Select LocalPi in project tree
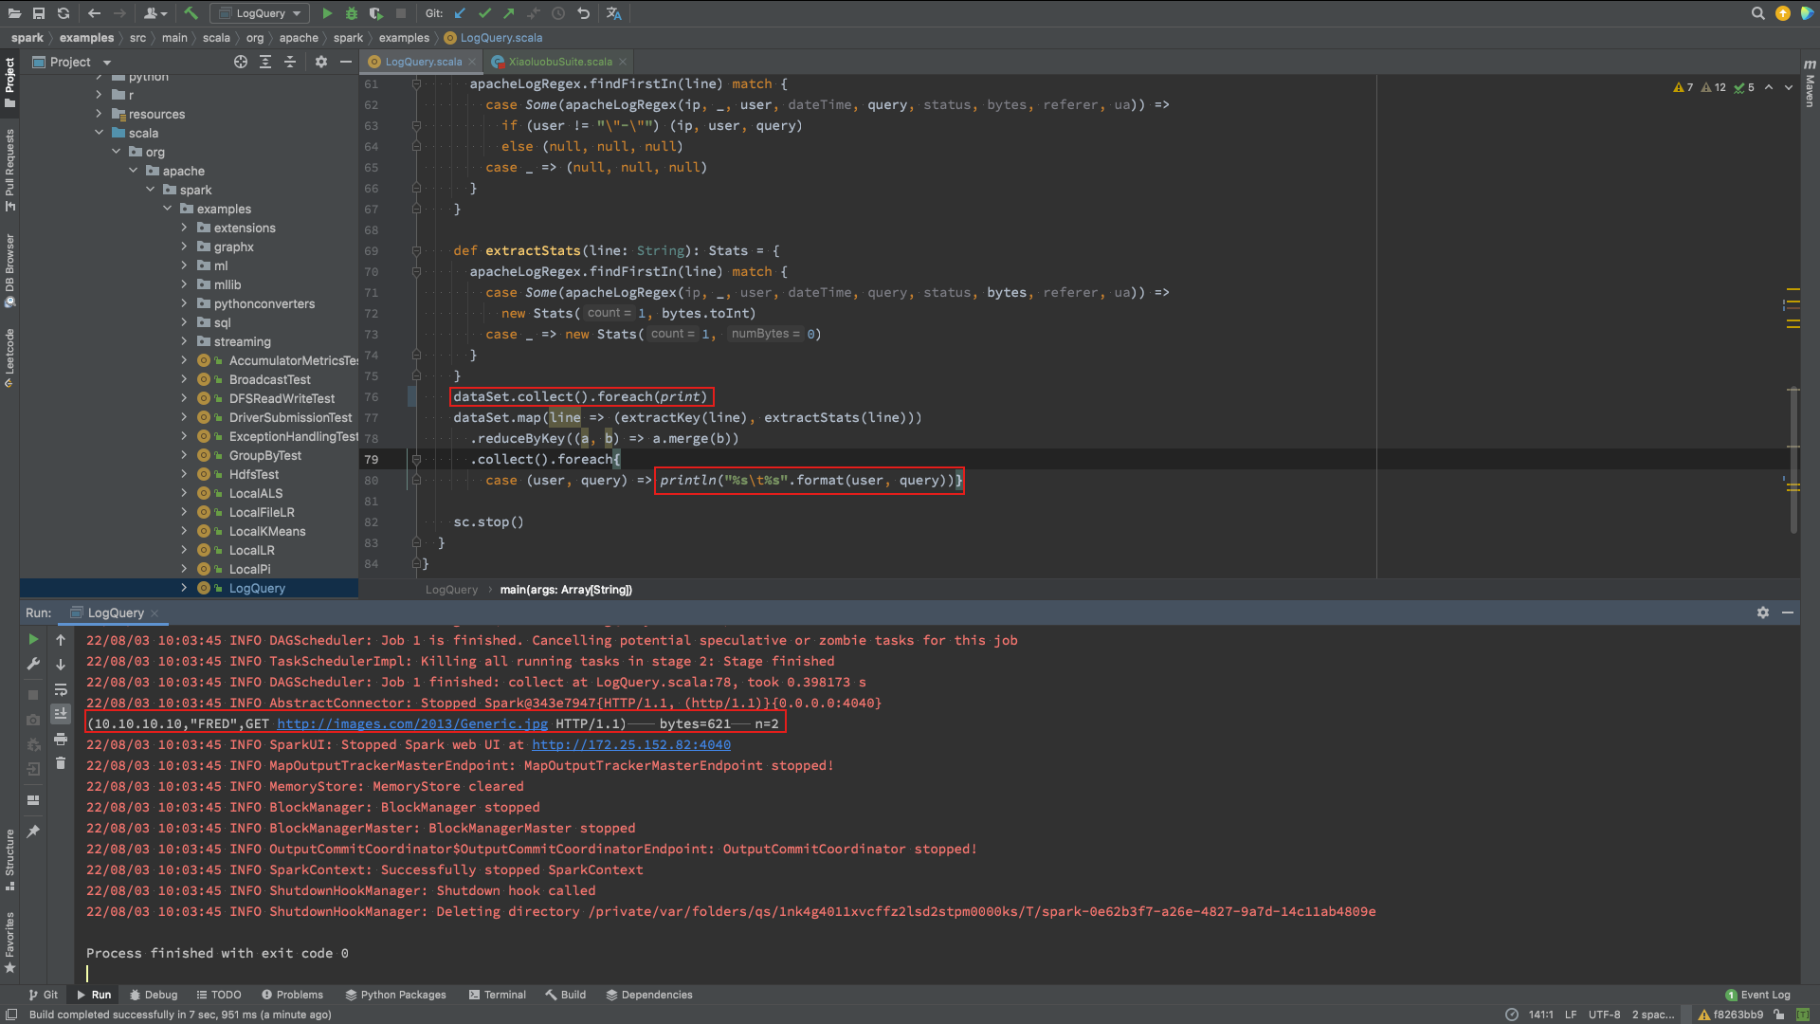The width and height of the screenshot is (1820, 1024). pos(250,569)
